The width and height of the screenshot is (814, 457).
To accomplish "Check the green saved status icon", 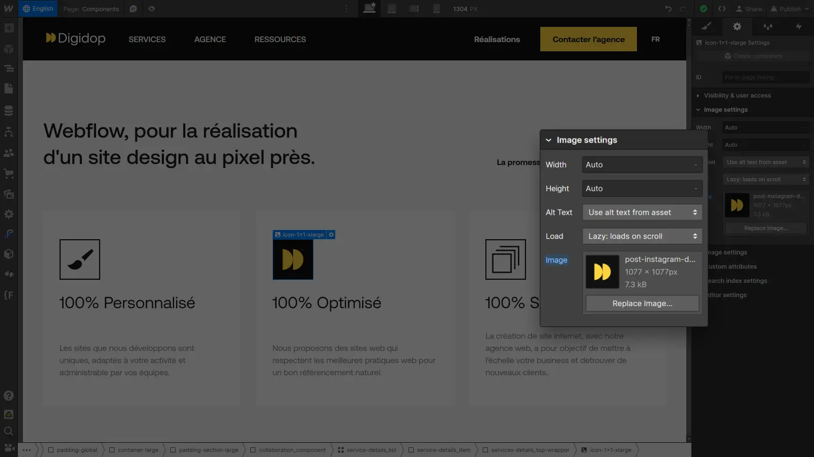I will click(704, 9).
